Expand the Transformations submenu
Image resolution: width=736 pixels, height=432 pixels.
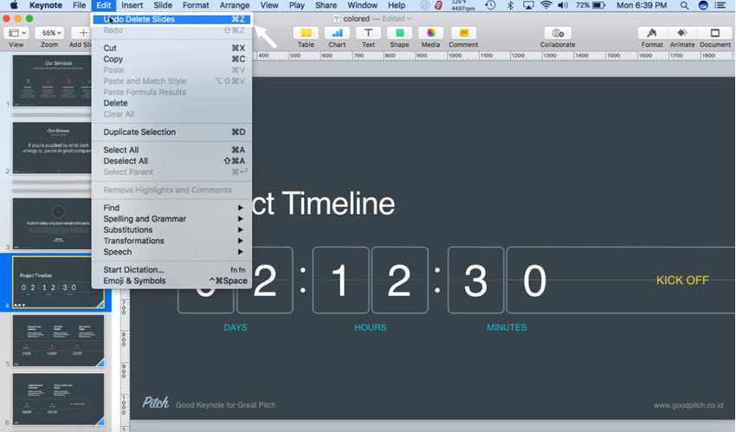(171, 241)
